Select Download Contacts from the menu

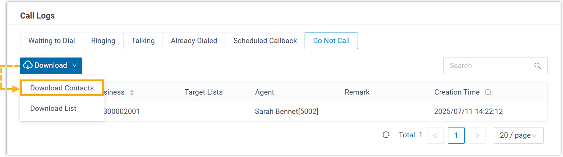62,88
